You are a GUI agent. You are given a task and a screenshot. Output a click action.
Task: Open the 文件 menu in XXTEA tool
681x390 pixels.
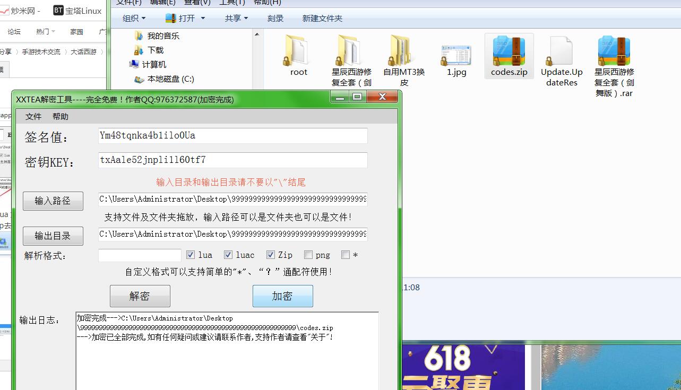tap(33, 116)
